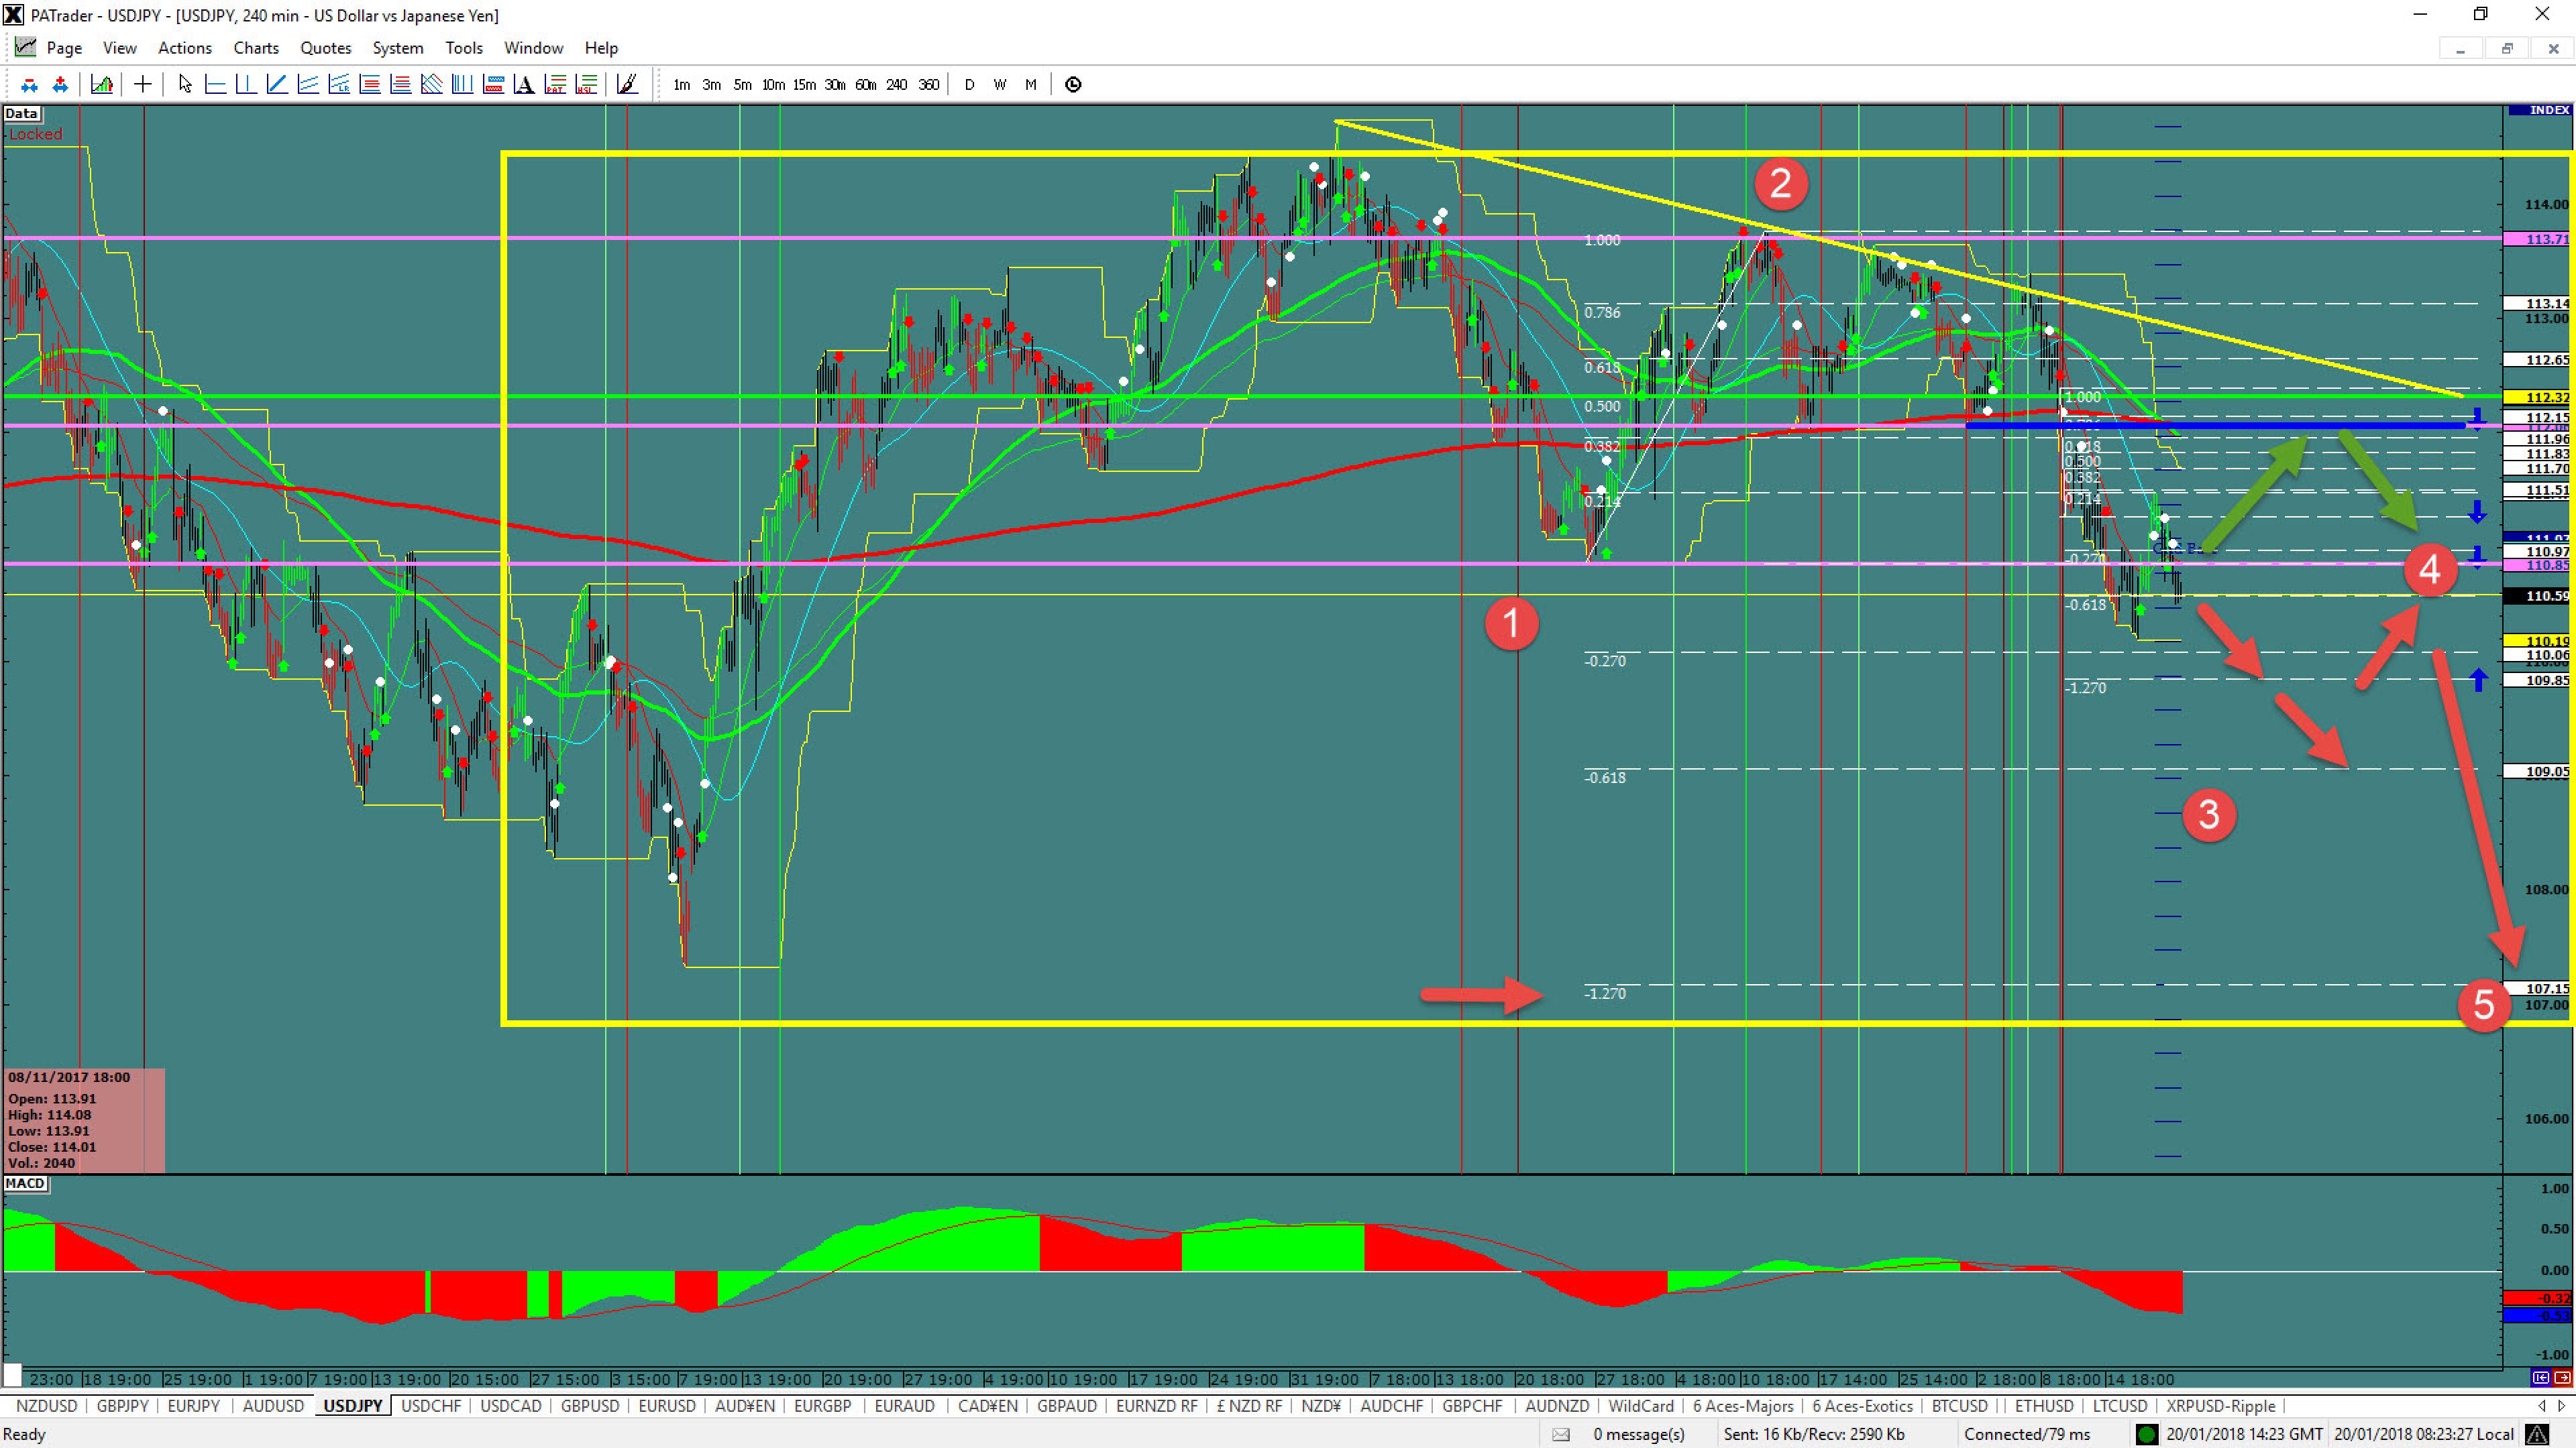2576x1448 pixels.
Task: Switch to the BTCUSD tab
Action: click(1960, 1406)
